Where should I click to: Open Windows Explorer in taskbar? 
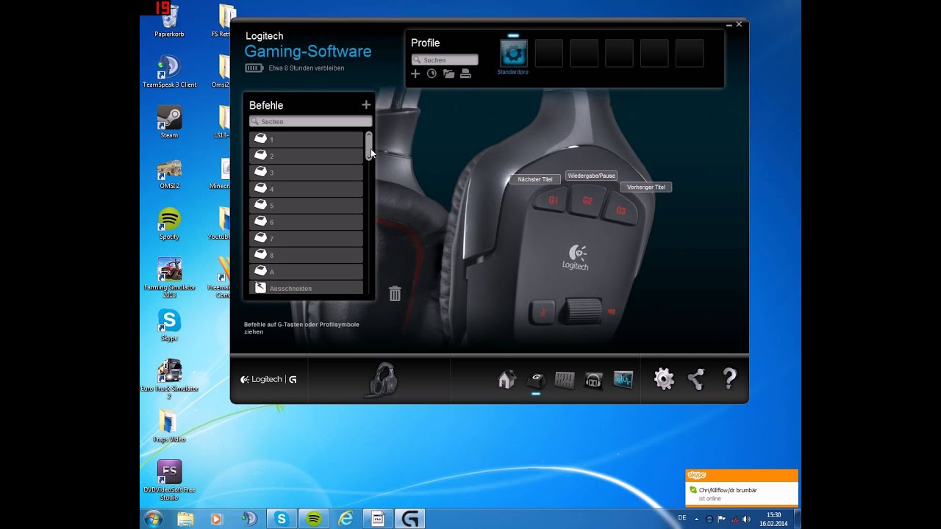[x=185, y=519]
